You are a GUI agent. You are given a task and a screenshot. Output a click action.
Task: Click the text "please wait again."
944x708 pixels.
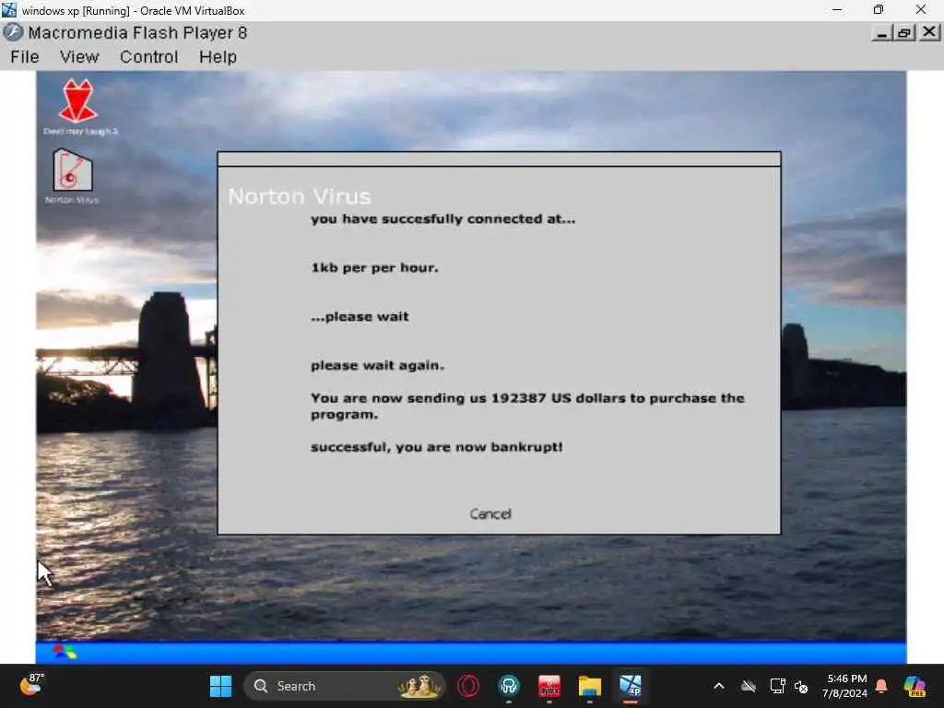pyautogui.click(x=377, y=365)
